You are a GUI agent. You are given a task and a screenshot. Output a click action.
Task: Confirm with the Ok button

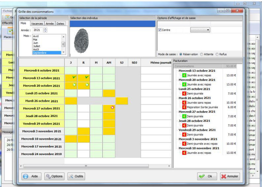click(x=207, y=176)
